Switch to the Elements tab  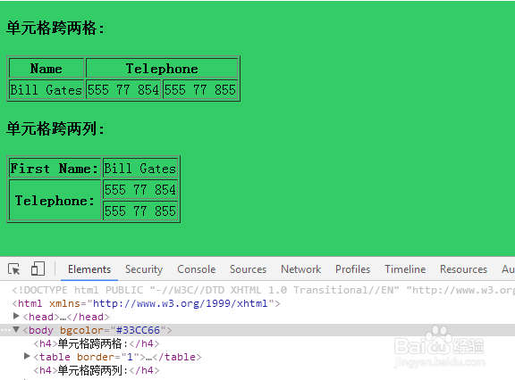click(x=89, y=269)
